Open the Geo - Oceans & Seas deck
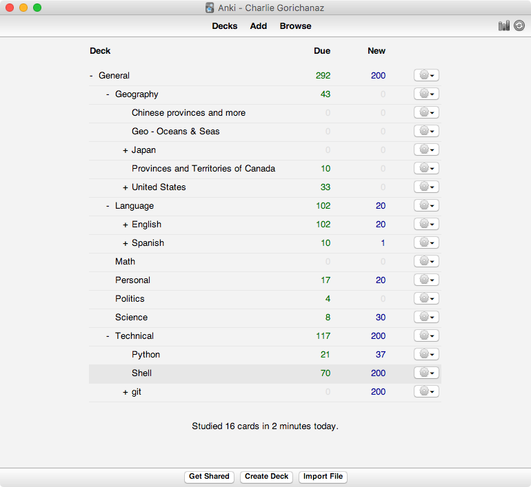This screenshot has width=531, height=487. point(175,131)
